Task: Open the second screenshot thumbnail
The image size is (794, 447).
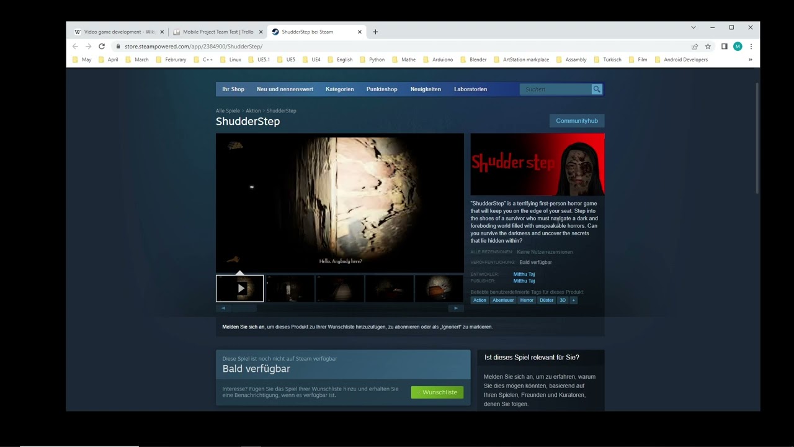Action: (290, 288)
